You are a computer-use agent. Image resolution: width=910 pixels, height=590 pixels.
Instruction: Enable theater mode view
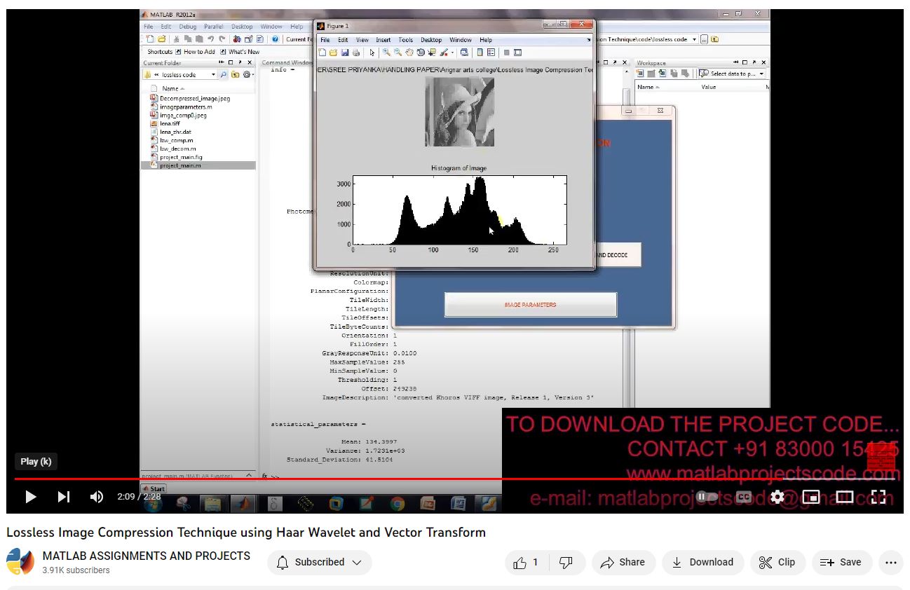click(845, 497)
